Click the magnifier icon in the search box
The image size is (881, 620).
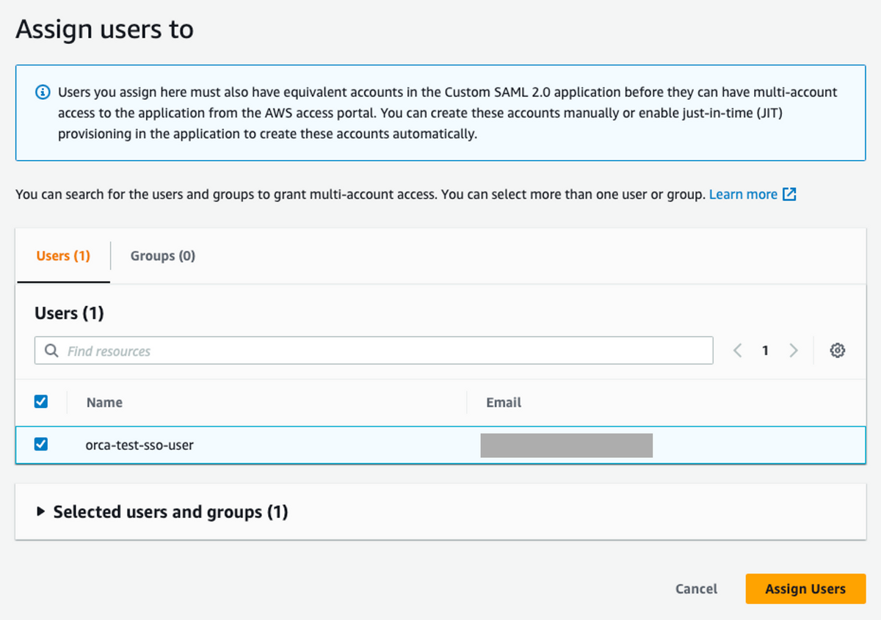(x=51, y=351)
